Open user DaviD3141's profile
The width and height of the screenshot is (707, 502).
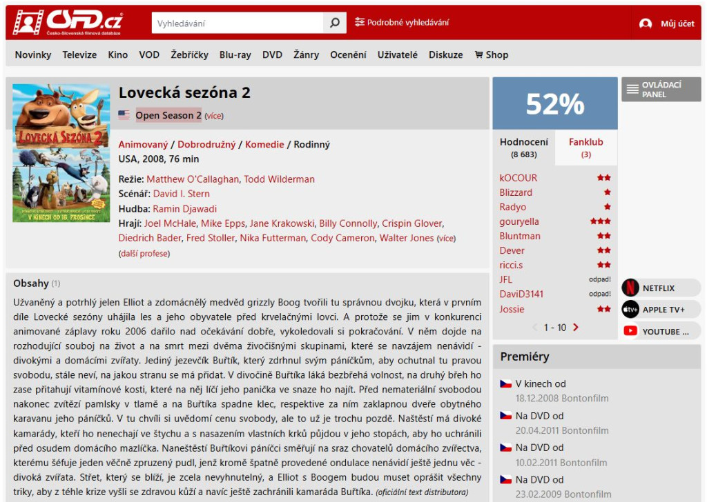pos(521,294)
